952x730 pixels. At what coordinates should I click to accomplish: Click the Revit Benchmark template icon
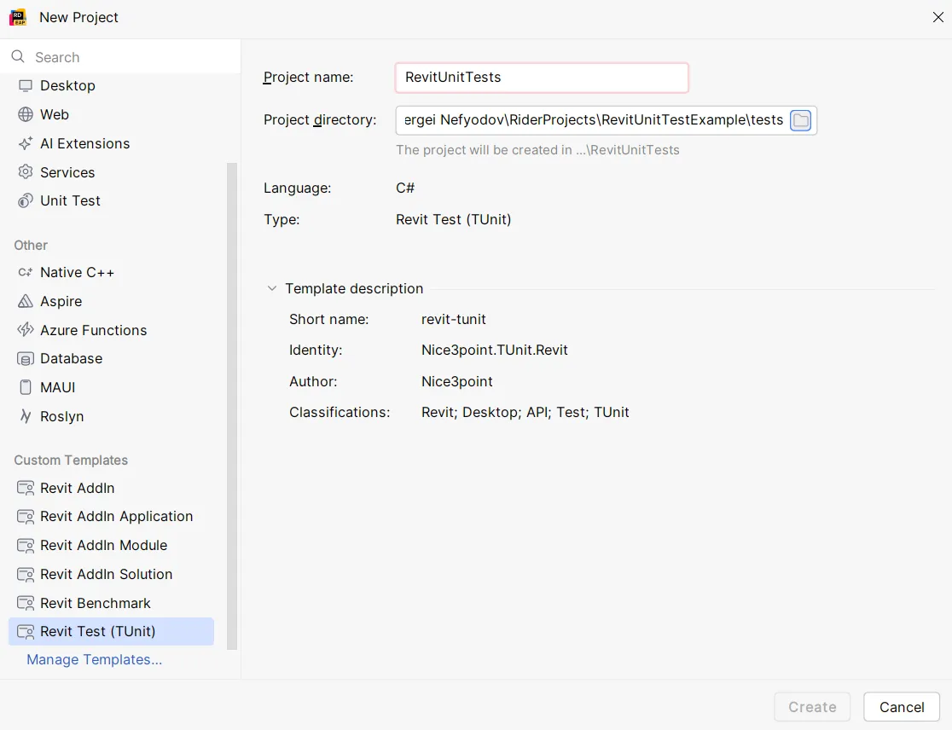[x=26, y=603]
